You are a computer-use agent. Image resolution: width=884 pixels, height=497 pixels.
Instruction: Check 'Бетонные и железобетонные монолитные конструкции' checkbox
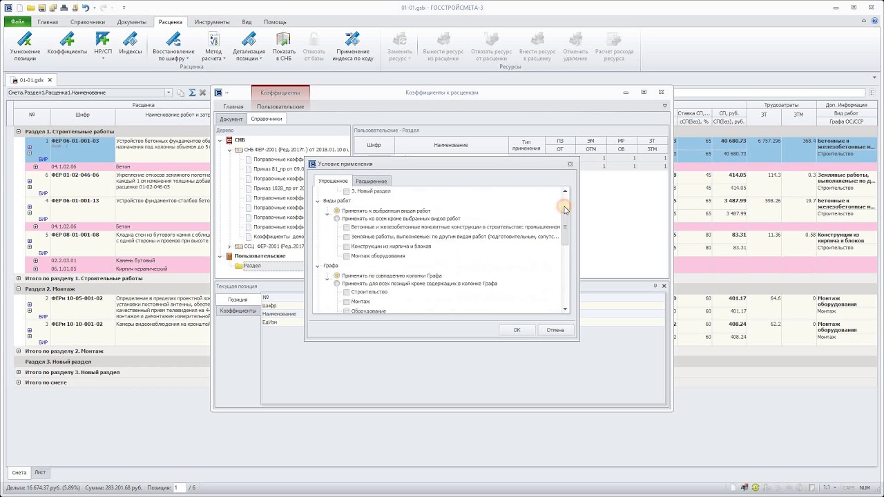point(347,227)
